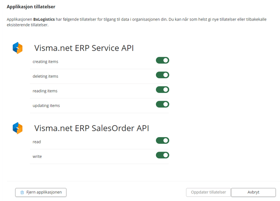Screen dimensions: 280x201
Task: Click the write permission label
Action: [x=37, y=156]
